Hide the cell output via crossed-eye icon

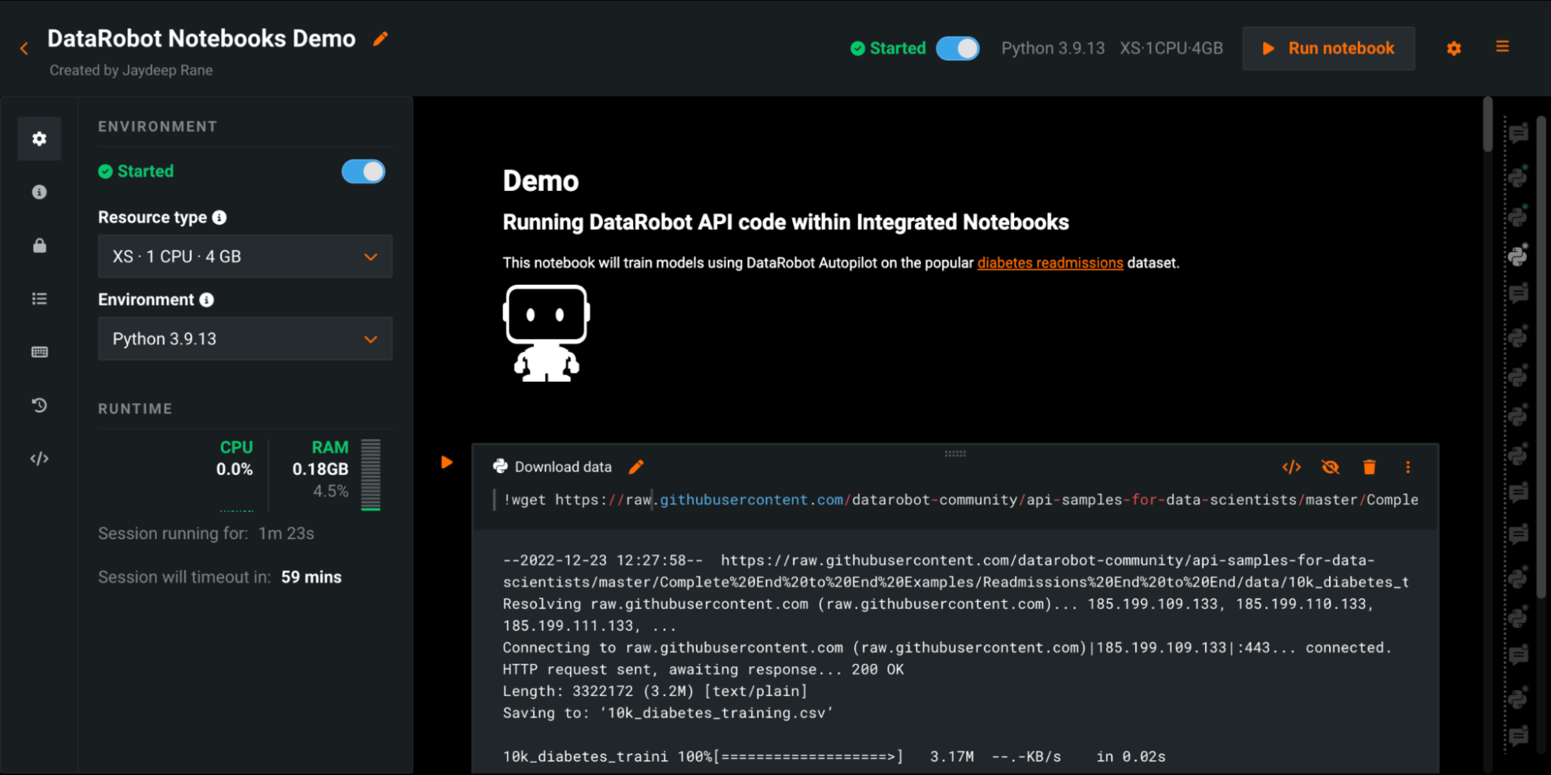[x=1330, y=467]
